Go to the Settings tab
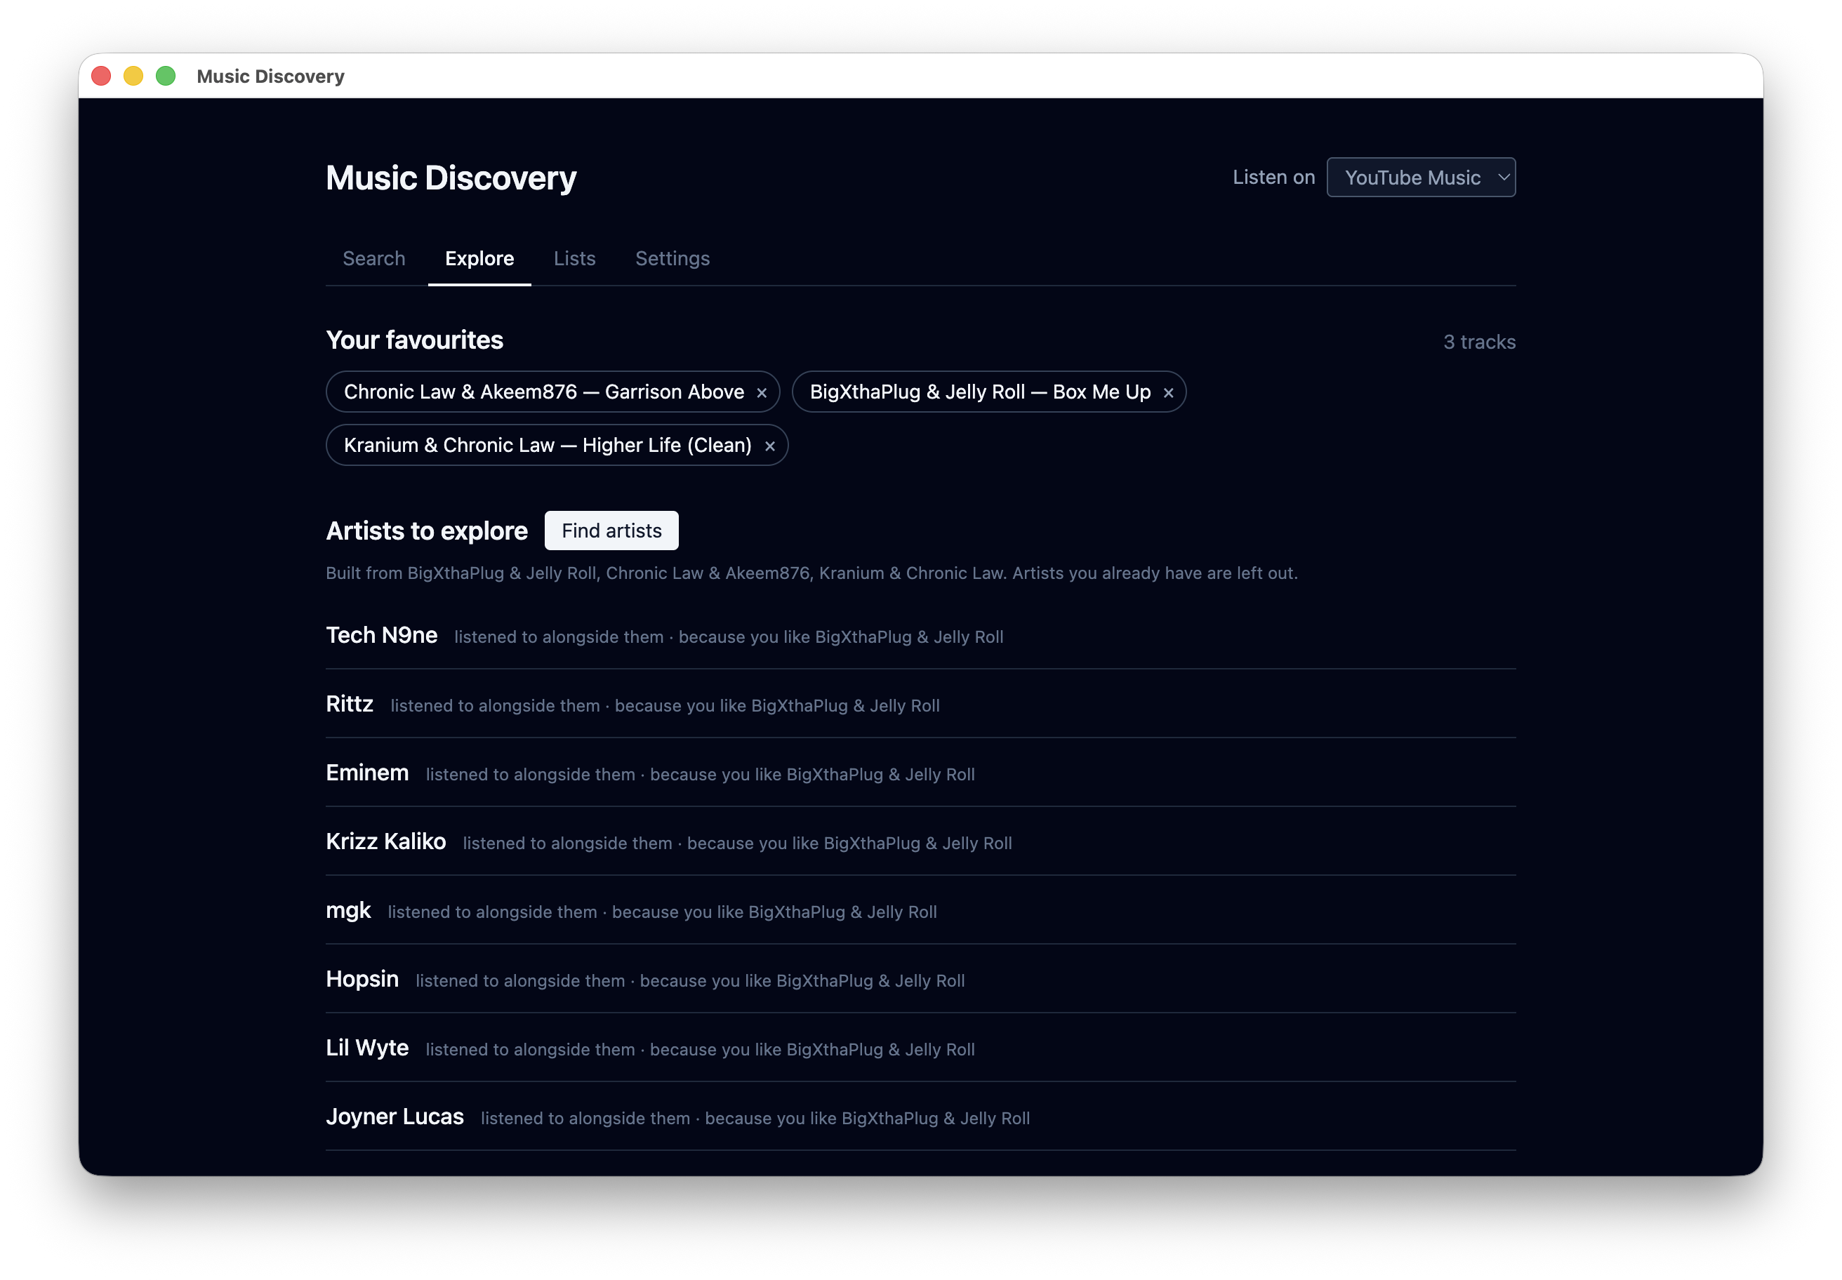This screenshot has height=1280, width=1842. click(672, 258)
